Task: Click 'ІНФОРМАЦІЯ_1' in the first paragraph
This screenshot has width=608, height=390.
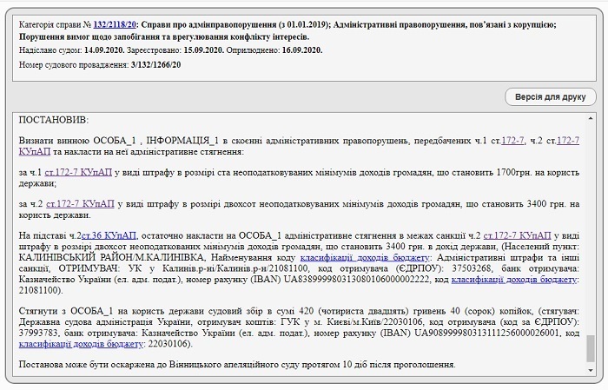Action: point(182,141)
